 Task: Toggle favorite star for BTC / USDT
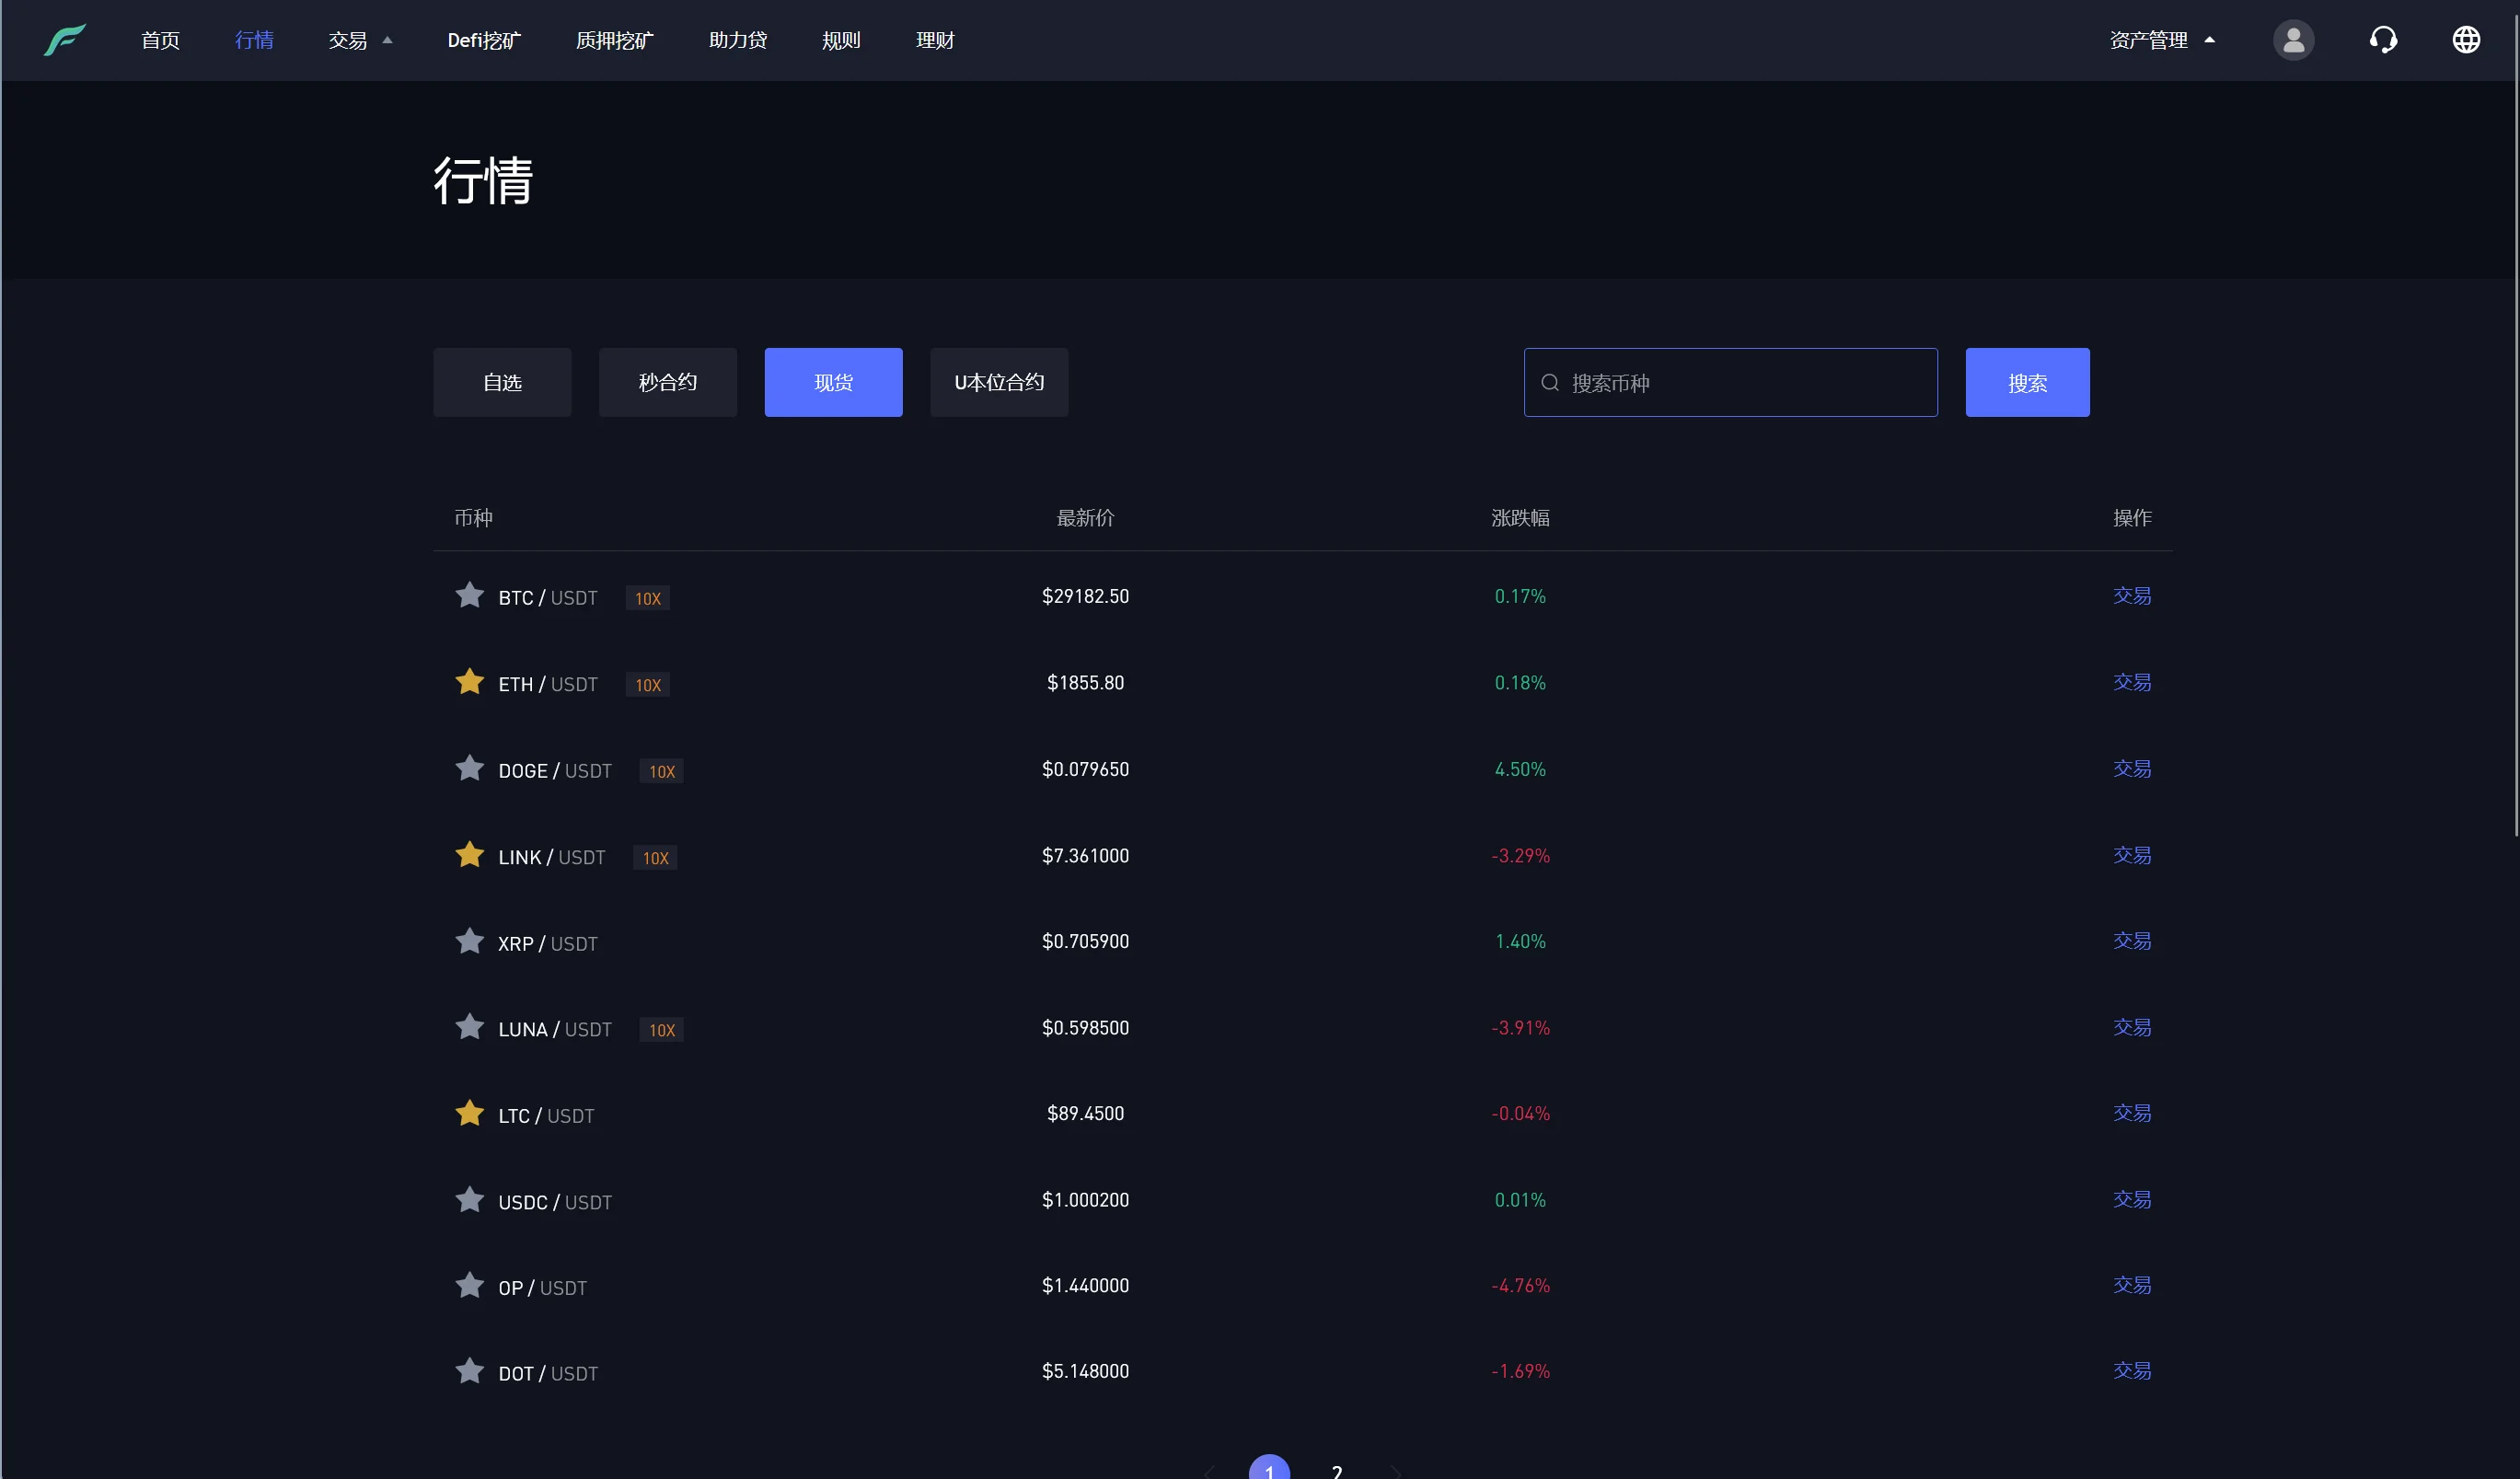(x=469, y=596)
